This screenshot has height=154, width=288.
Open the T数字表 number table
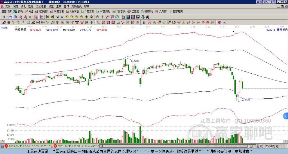pyautogui.click(x=119, y=11)
